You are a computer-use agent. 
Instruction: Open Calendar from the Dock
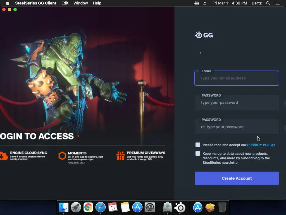tap(113, 207)
